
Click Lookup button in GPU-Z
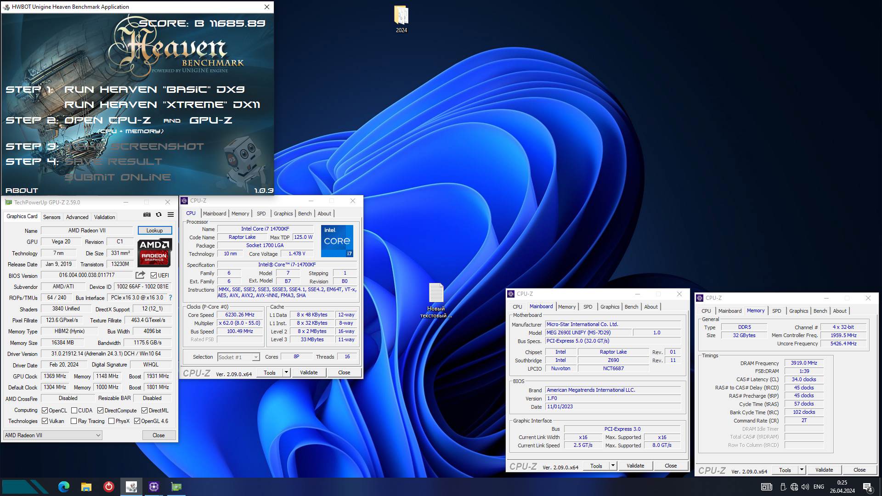click(x=155, y=231)
